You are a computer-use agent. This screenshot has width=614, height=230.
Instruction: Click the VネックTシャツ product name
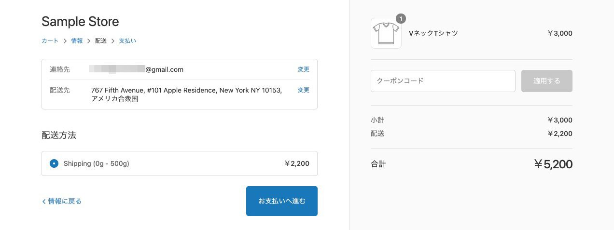coord(433,33)
